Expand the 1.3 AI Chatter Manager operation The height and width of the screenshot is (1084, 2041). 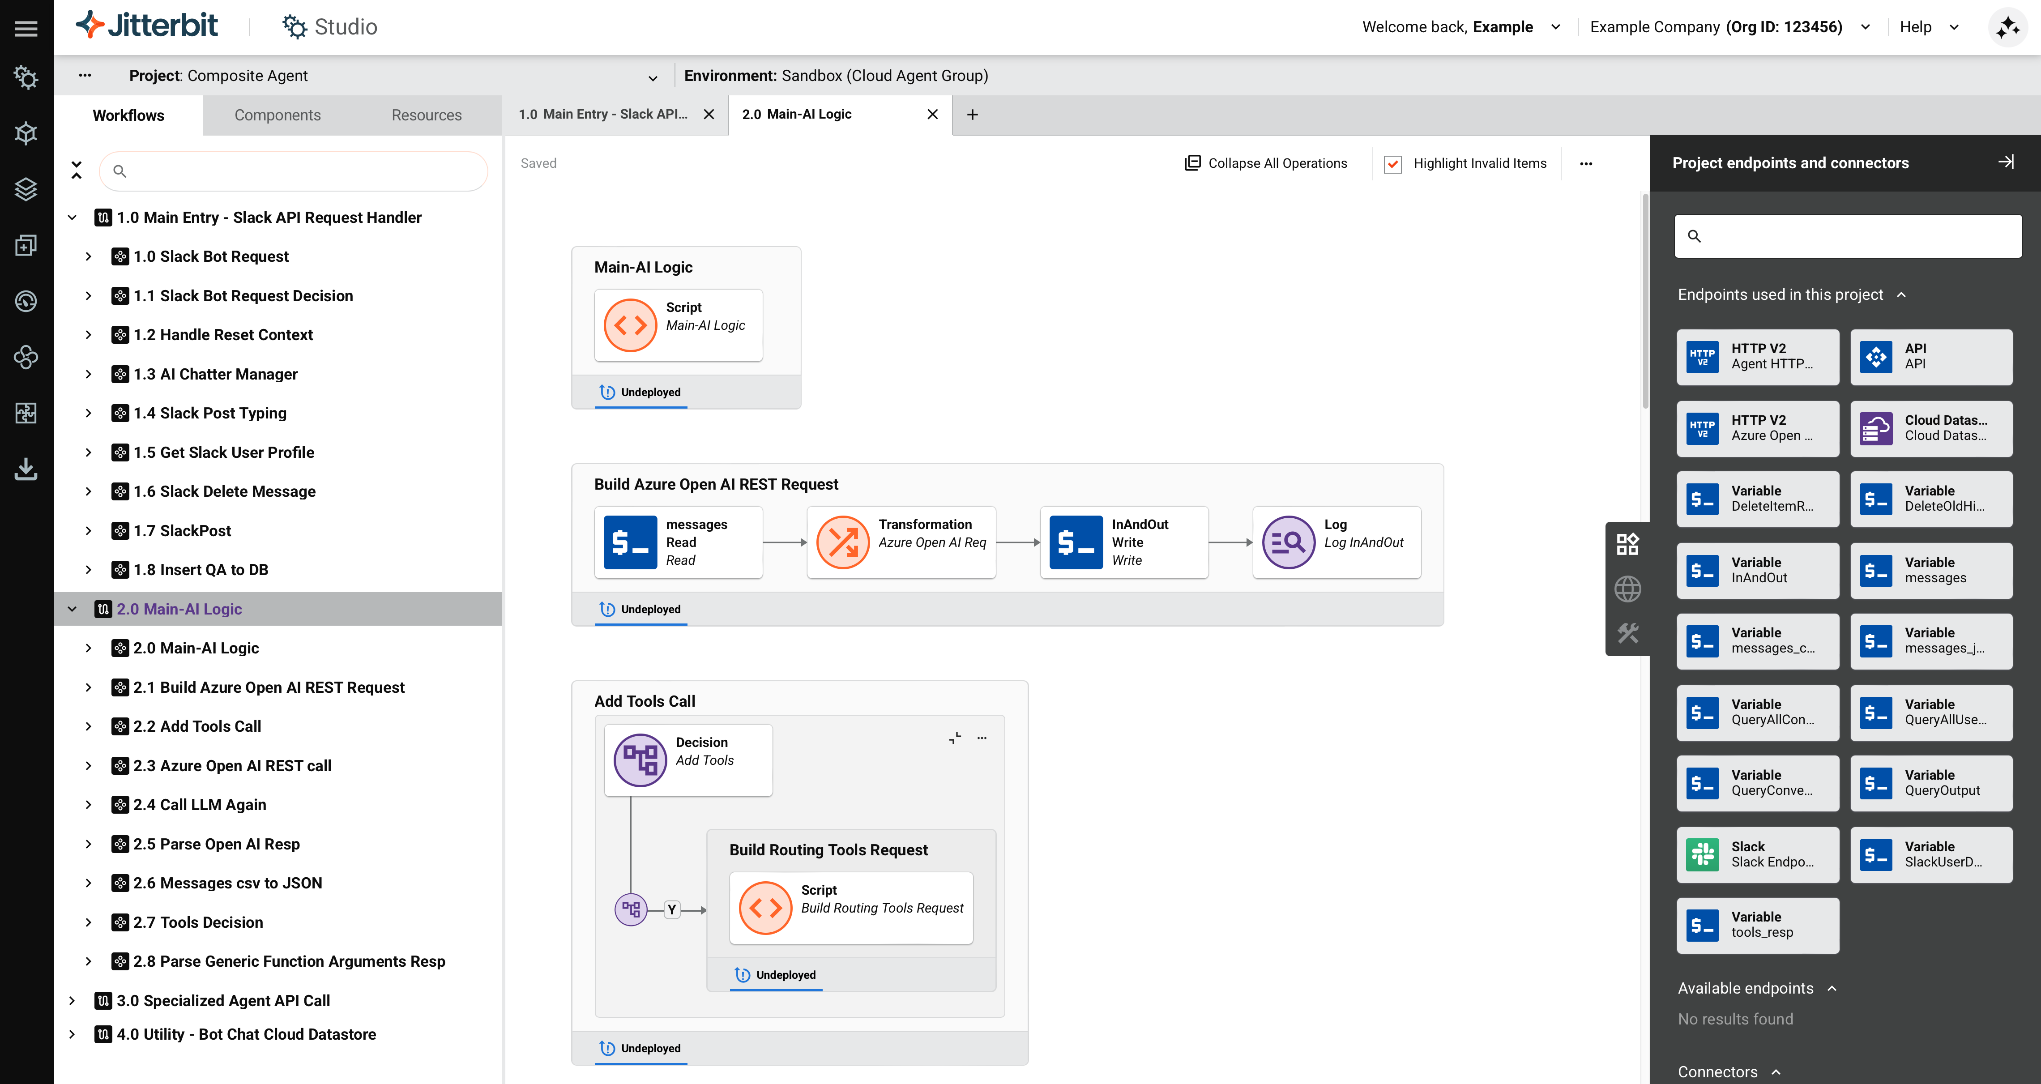[89, 374]
